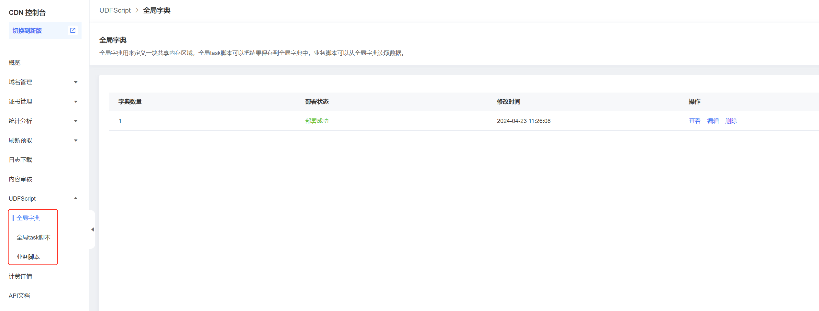The height and width of the screenshot is (311, 819).
Task: Click 查看 for the dictionary row
Action: click(695, 121)
